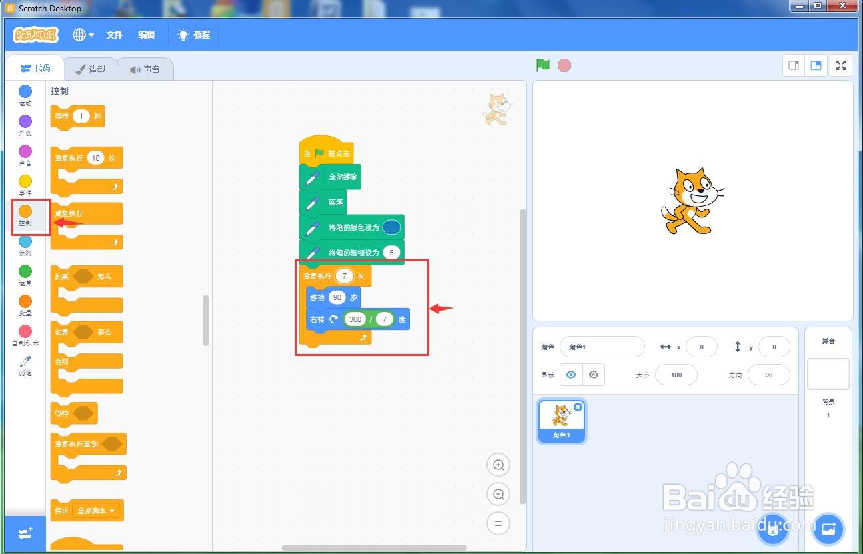
Task: Click the zoom in magnifier on the workspace
Action: [498, 465]
